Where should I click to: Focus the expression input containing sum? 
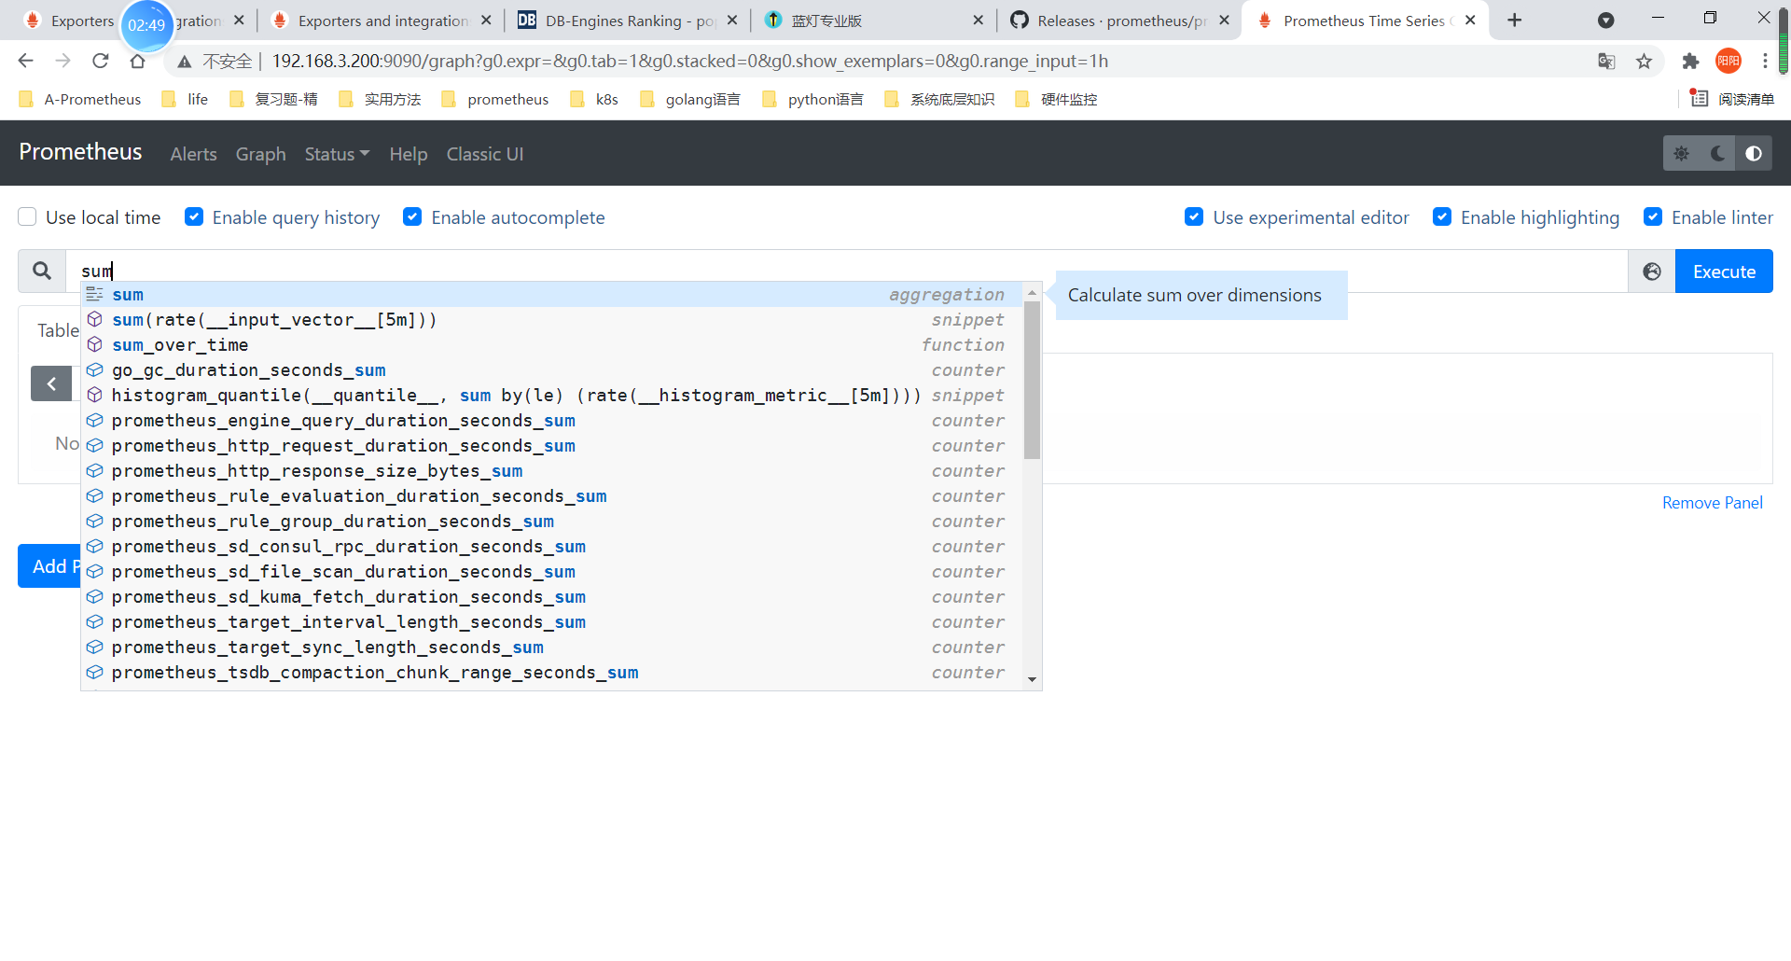846,272
